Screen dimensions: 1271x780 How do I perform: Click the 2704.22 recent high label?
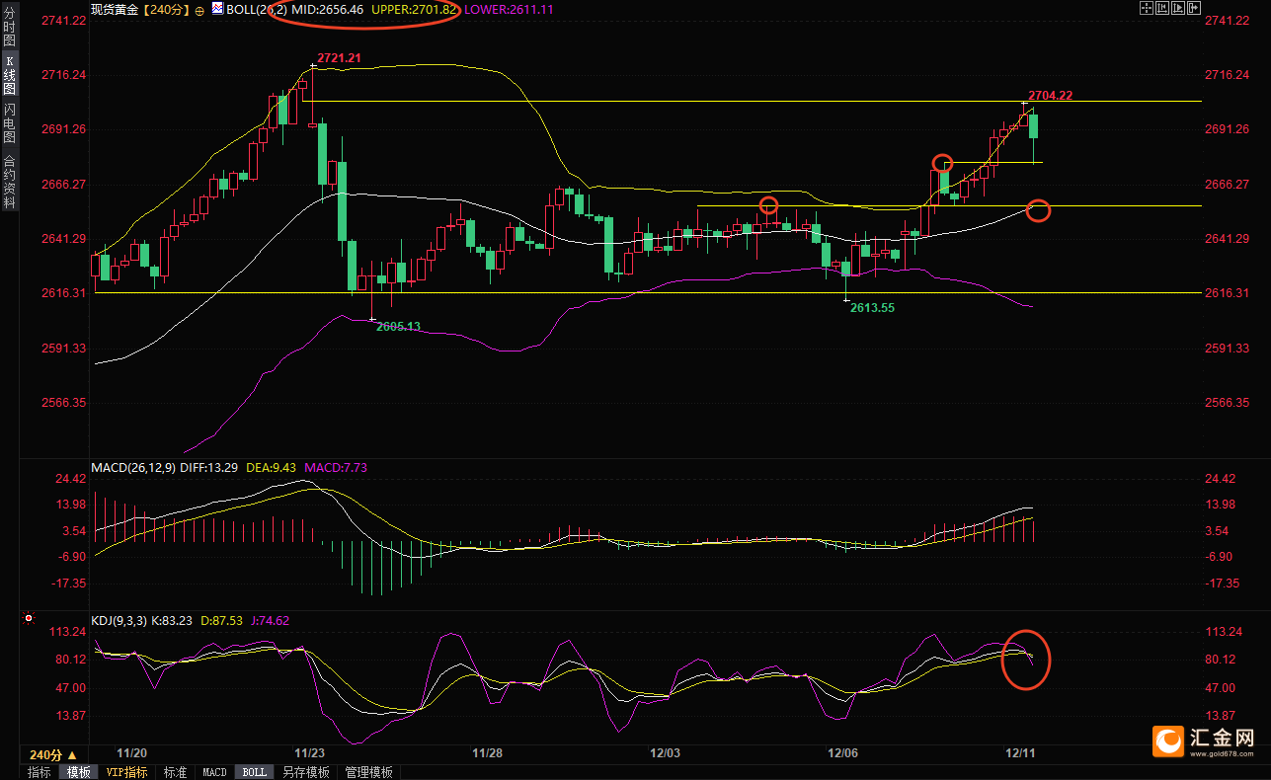click(1051, 96)
